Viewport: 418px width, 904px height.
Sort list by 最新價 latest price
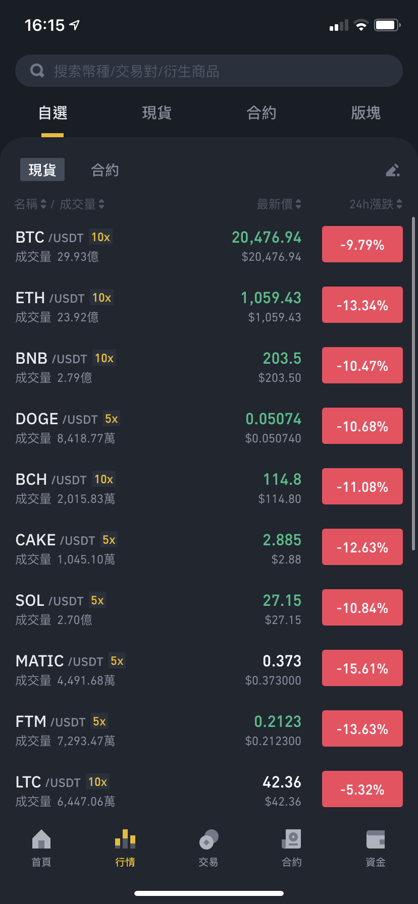pyautogui.click(x=279, y=204)
